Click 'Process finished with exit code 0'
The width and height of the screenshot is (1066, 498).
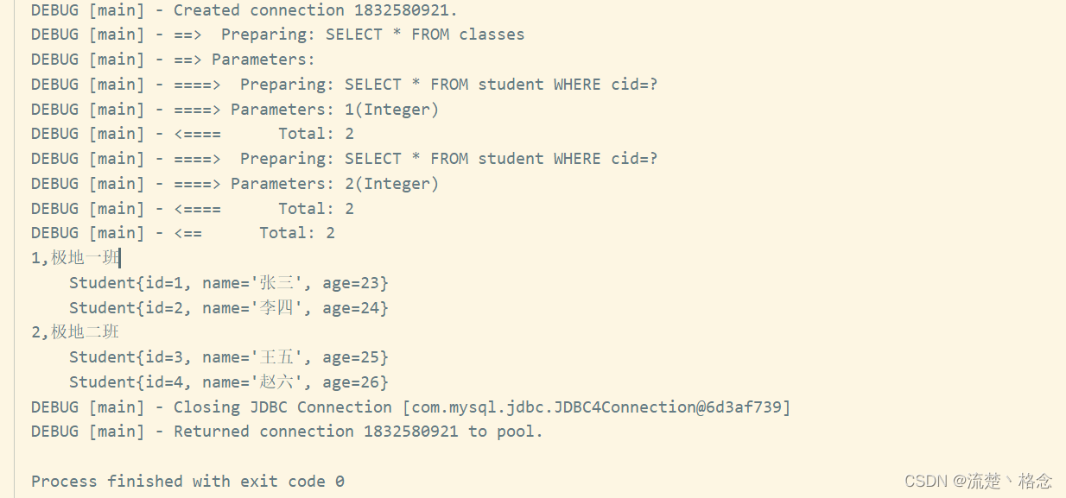[x=187, y=482]
